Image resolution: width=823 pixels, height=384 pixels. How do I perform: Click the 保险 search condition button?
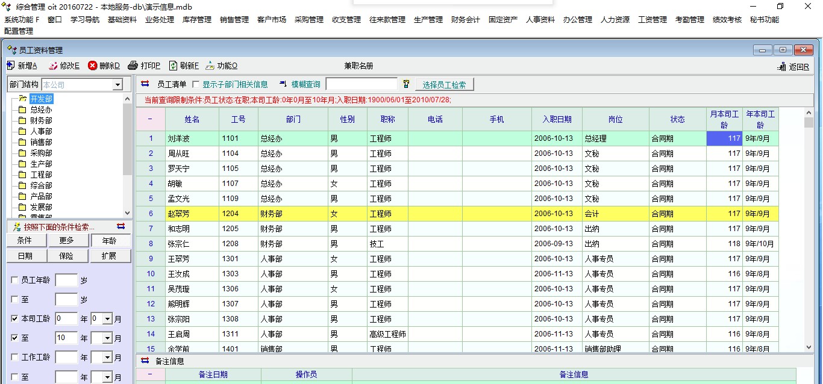[66, 256]
